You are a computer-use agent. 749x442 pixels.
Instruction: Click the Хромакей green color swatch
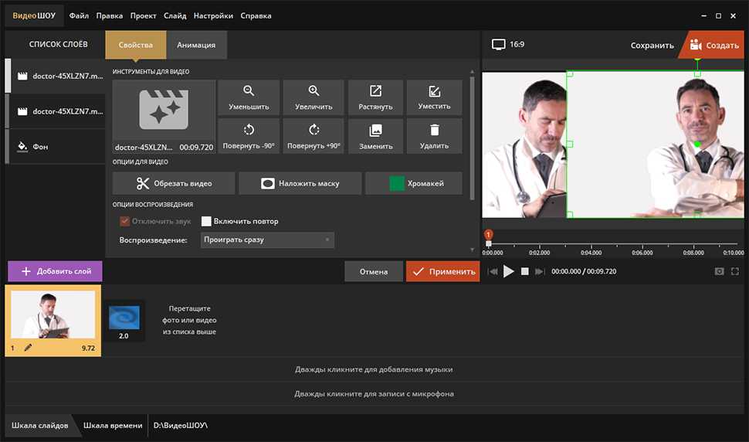tap(397, 184)
